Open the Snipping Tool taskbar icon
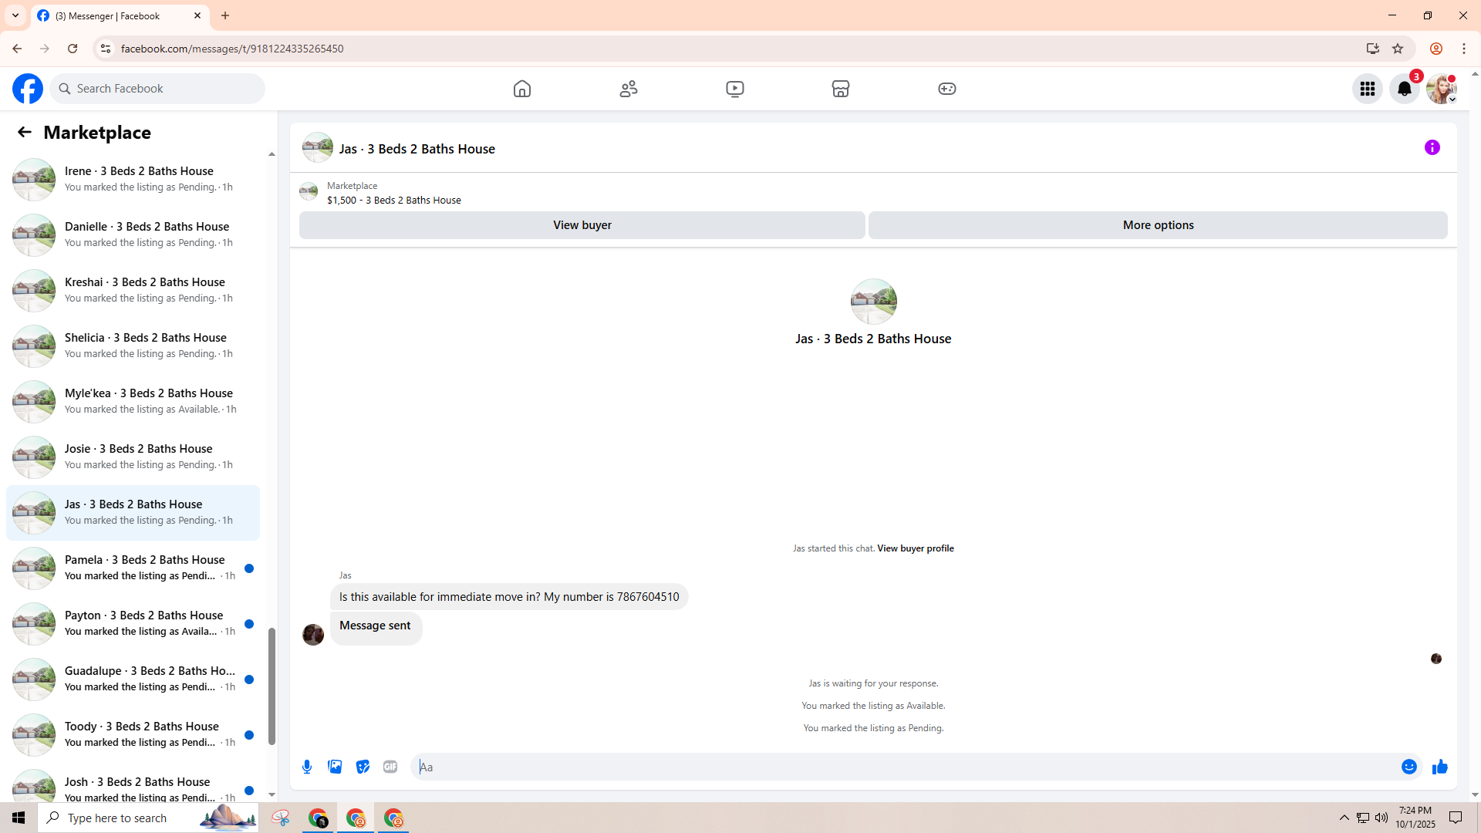This screenshot has height=833, width=1481. (x=281, y=818)
